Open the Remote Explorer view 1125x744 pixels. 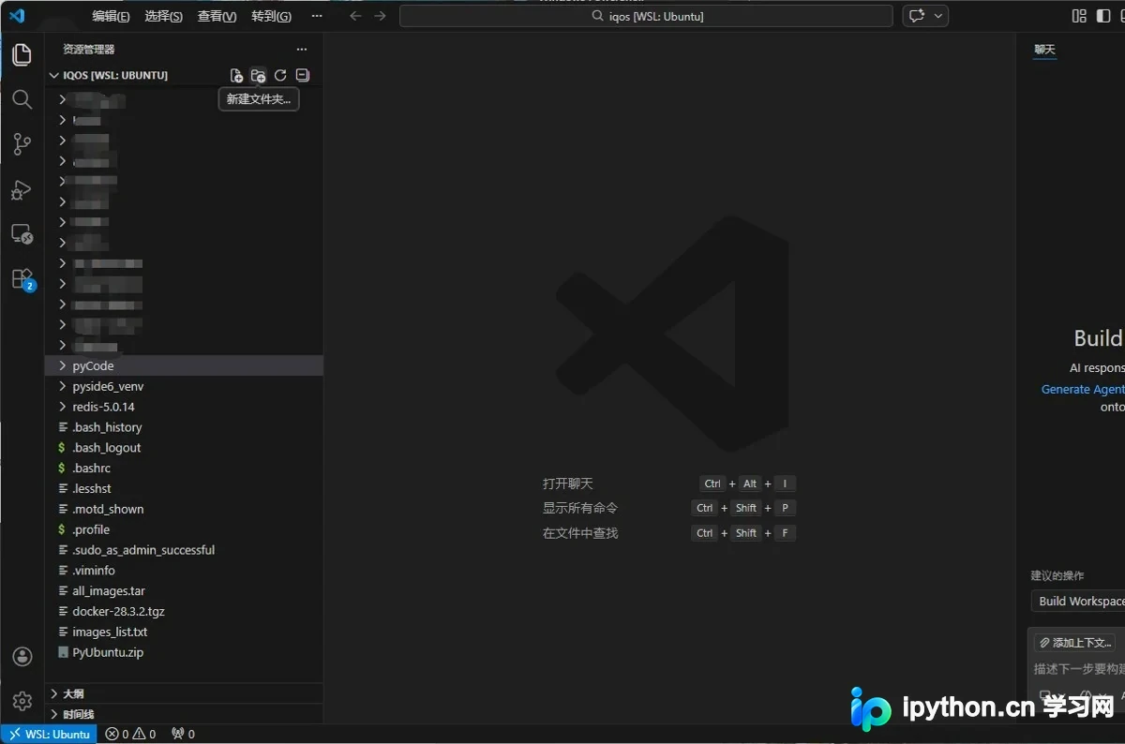[x=22, y=234]
